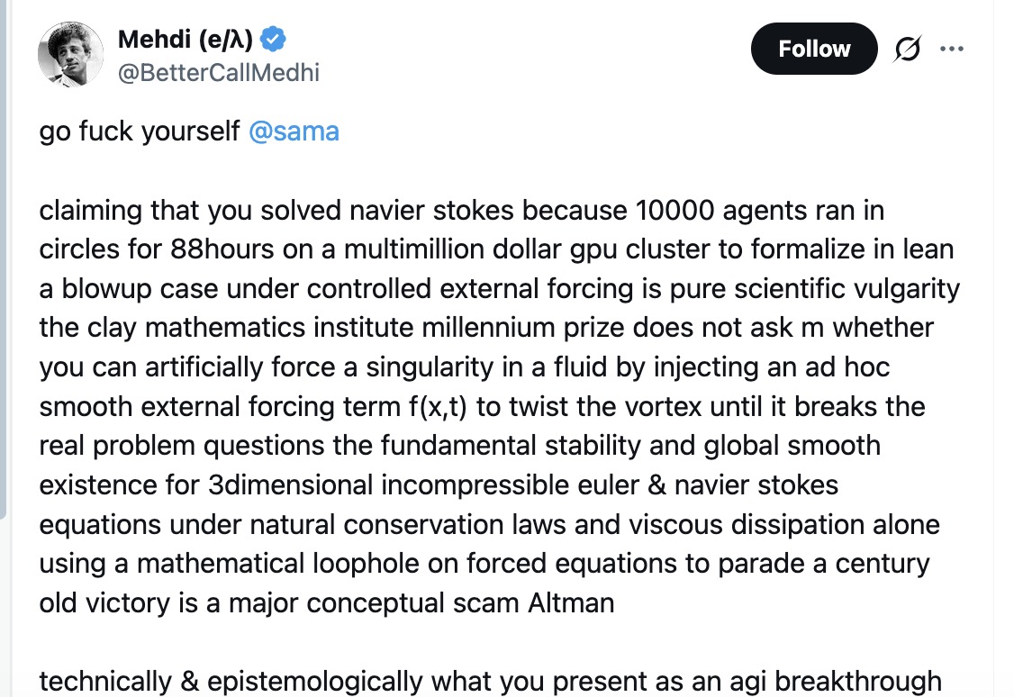Image resolution: width=1014 pixels, height=697 pixels.
Task: Open the @sama mention link
Action: point(294,131)
